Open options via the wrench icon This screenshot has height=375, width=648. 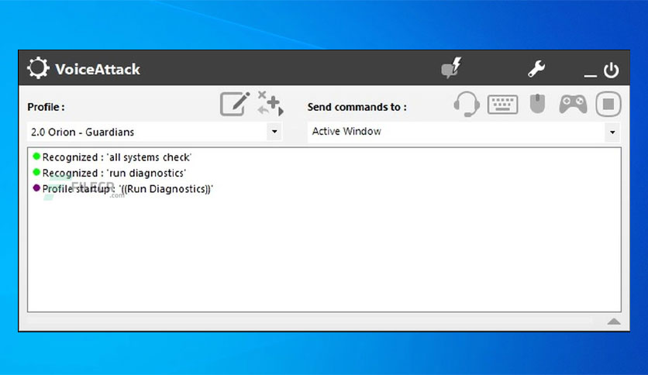coord(536,68)
